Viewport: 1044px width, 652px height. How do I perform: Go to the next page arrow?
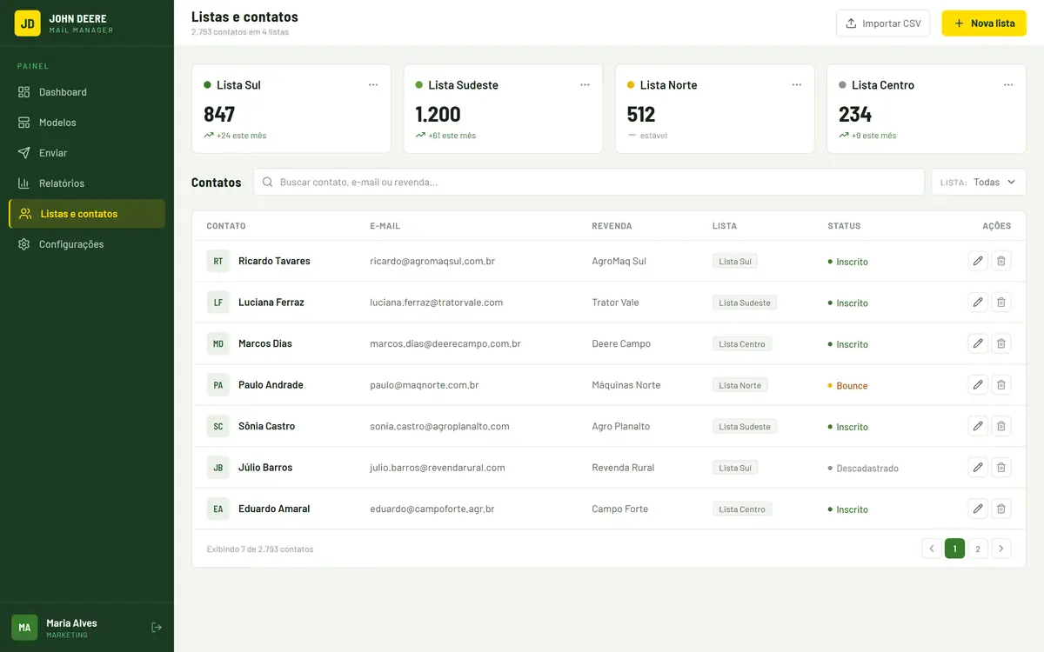pos(1001,549)
